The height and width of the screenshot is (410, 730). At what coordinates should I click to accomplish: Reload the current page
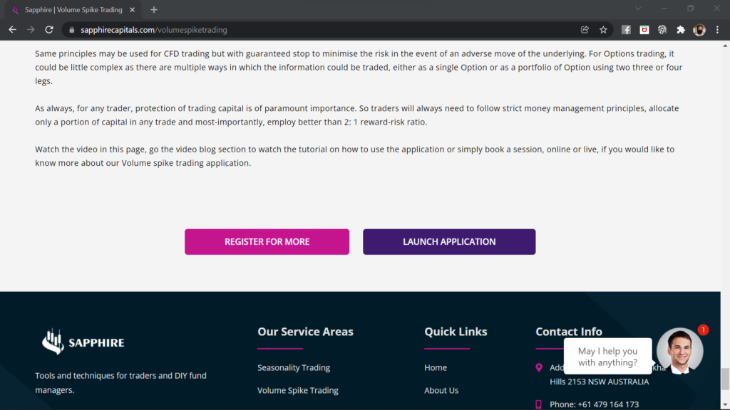pos(49,30)
